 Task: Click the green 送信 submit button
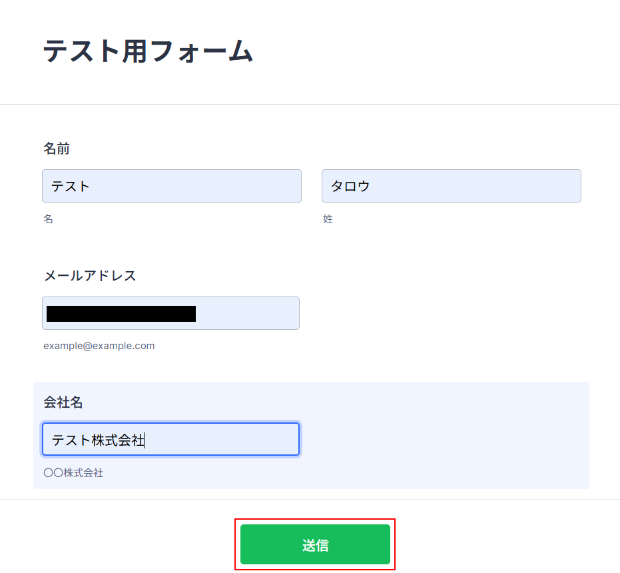click(x=315, y=544)
